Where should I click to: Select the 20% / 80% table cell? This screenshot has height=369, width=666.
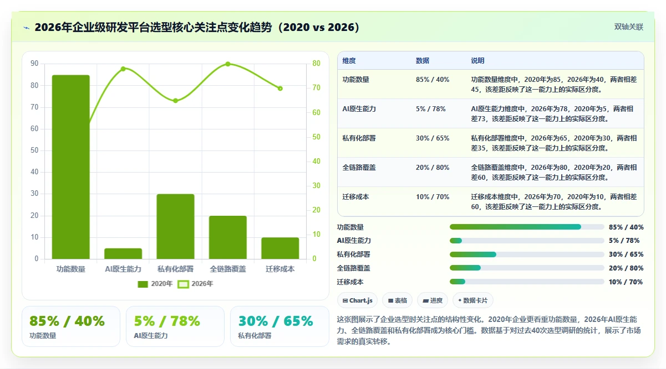coord(433,168)
